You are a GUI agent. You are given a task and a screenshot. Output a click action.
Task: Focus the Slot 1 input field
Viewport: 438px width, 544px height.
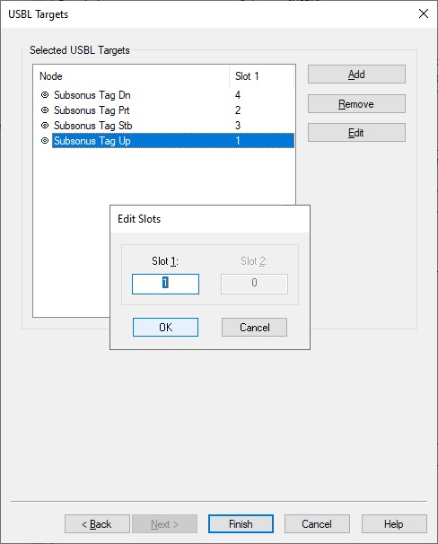(165, 284)
